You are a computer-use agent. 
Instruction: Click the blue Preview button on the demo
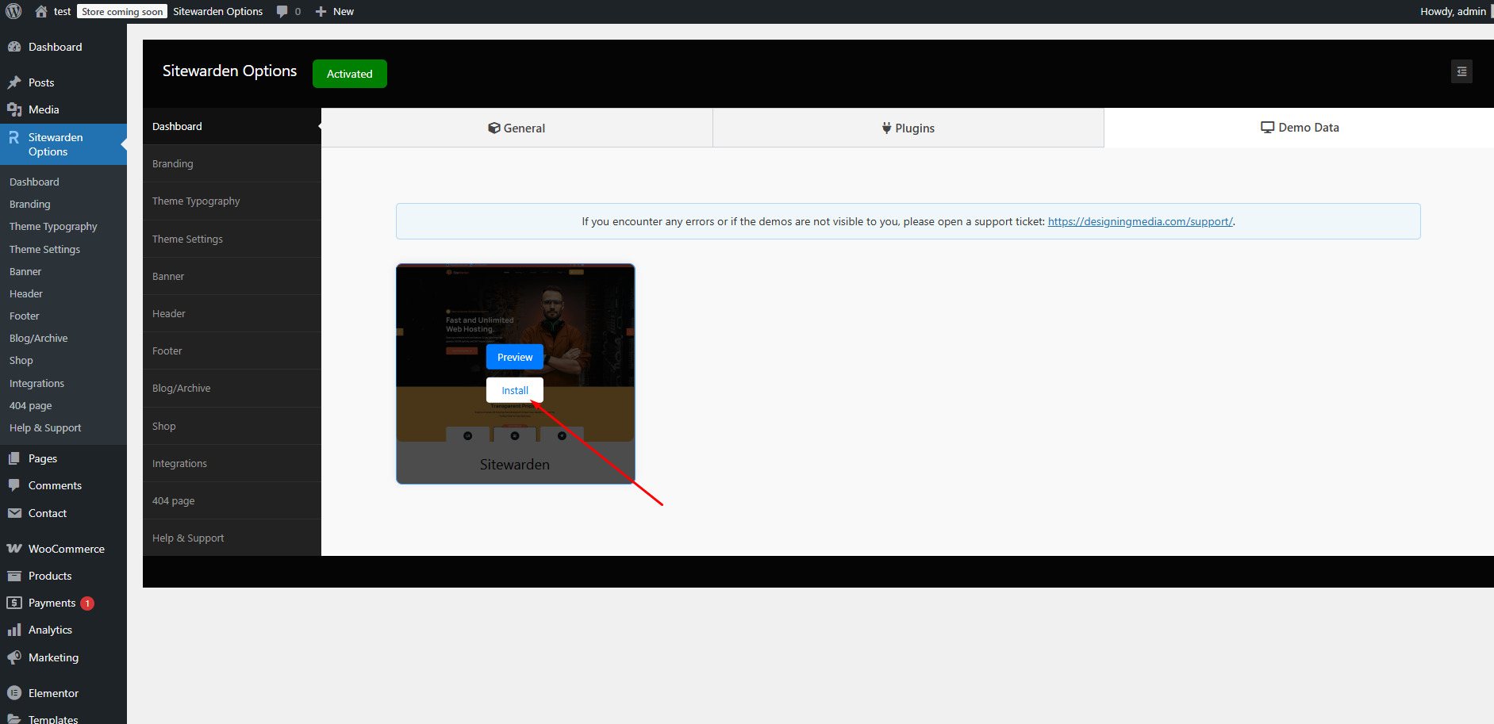515,357
